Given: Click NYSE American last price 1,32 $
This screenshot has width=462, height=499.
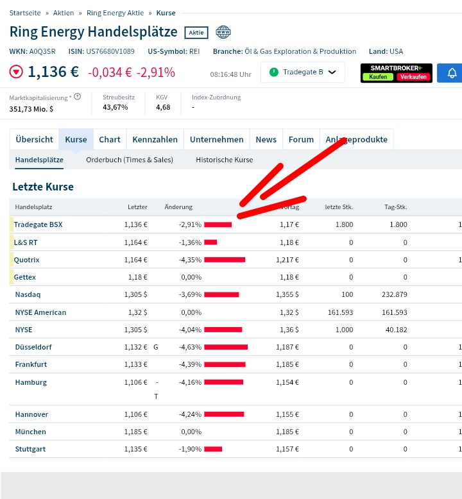Looking at the screenshot, I should [138, 312].
